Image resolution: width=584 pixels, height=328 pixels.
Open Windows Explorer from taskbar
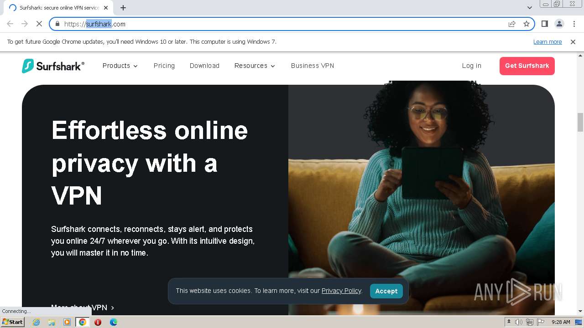pos(52,322)
